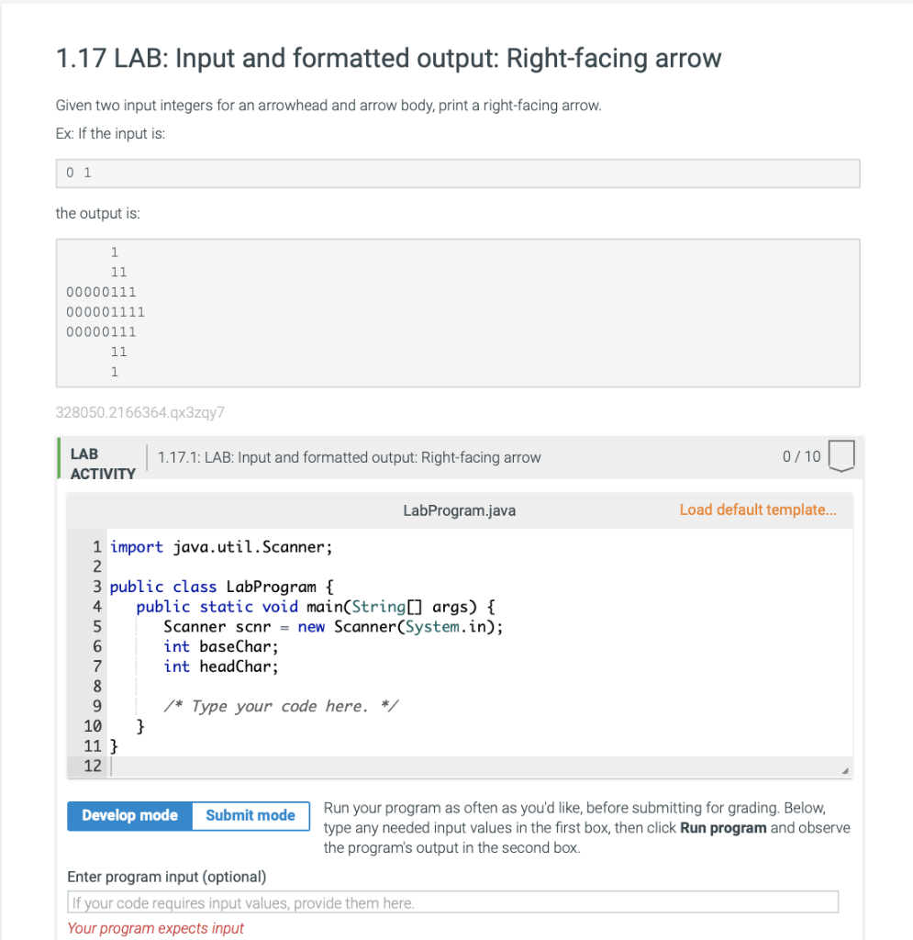The image size is (913, 940).
Task: Click the completion shield badge beside 0/10
Action: coord(841,456)
